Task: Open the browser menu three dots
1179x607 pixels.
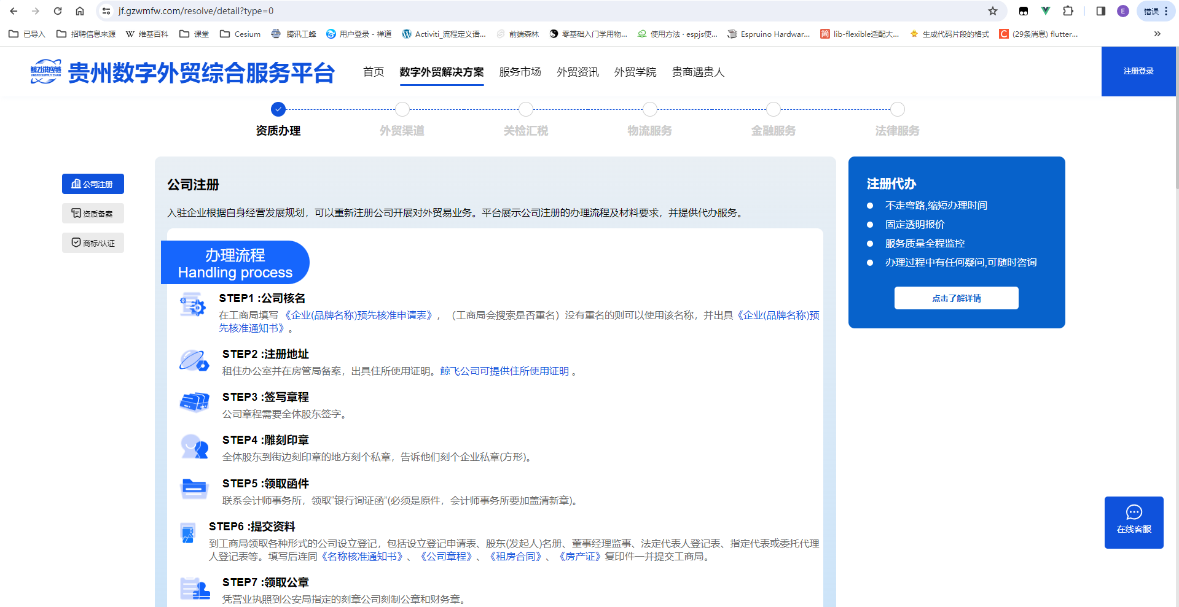Action: (x=1166, y=11)
